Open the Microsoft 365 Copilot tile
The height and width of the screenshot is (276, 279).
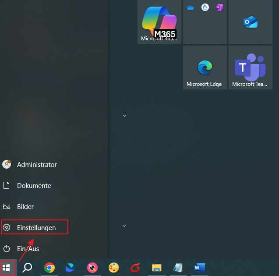pos(159,22)
